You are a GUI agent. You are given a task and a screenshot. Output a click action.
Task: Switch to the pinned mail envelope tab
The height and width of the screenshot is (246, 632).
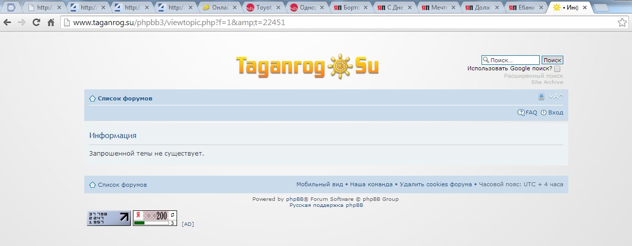click(x=11, y=8)
